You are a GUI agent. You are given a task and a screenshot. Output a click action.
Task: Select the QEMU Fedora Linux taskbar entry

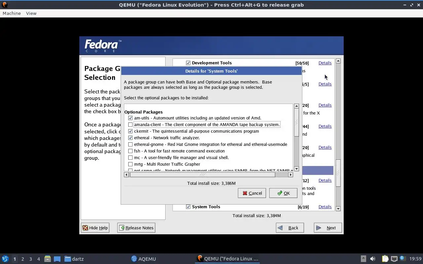[227, 259]
